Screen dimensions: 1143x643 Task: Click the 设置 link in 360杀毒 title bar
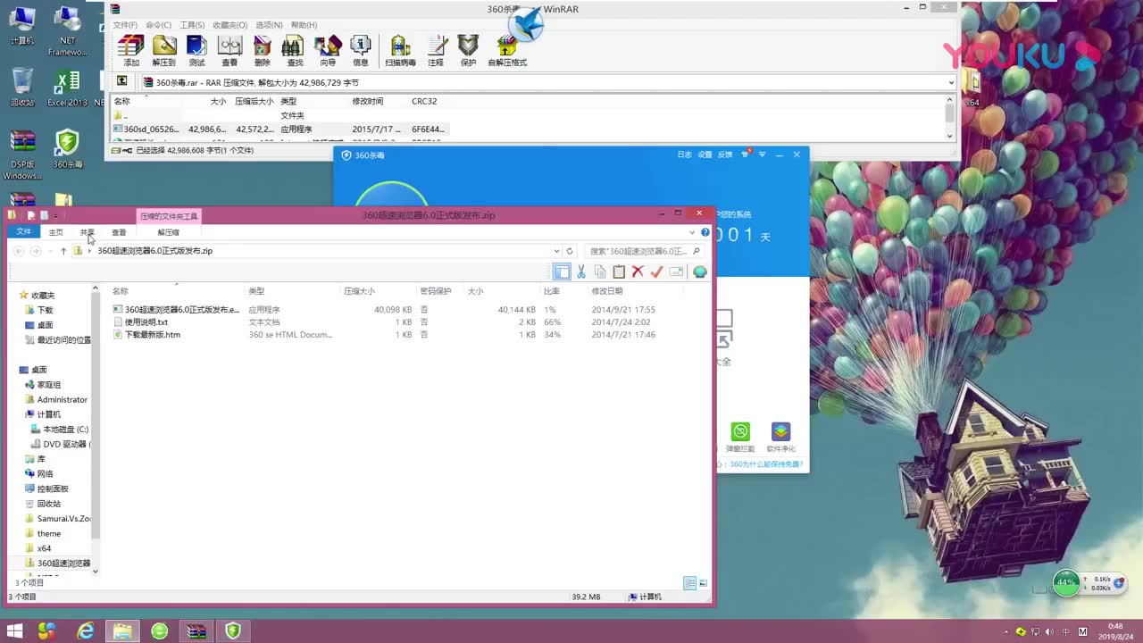point(705,154)
